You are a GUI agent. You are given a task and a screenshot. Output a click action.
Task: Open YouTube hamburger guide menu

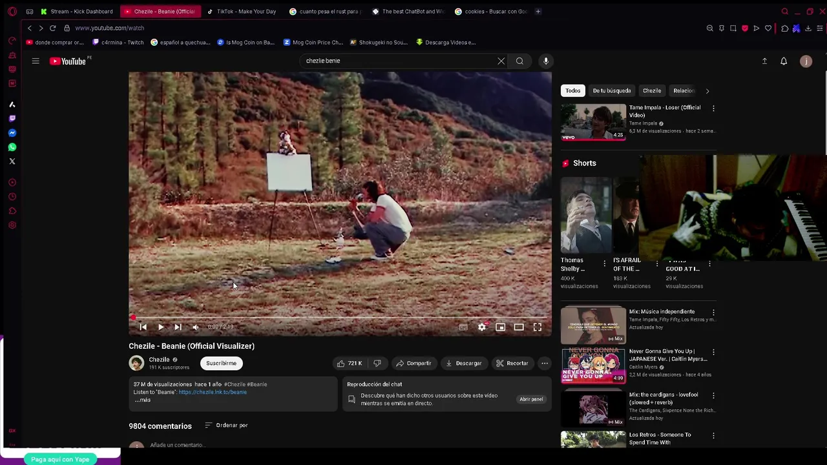pyautogui.click(x=36, y=61)
